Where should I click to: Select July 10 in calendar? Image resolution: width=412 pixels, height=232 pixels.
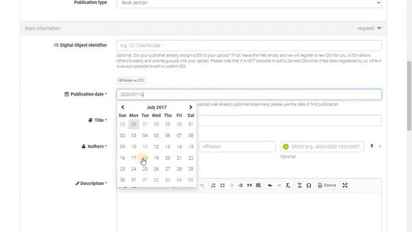pos(134,147)
